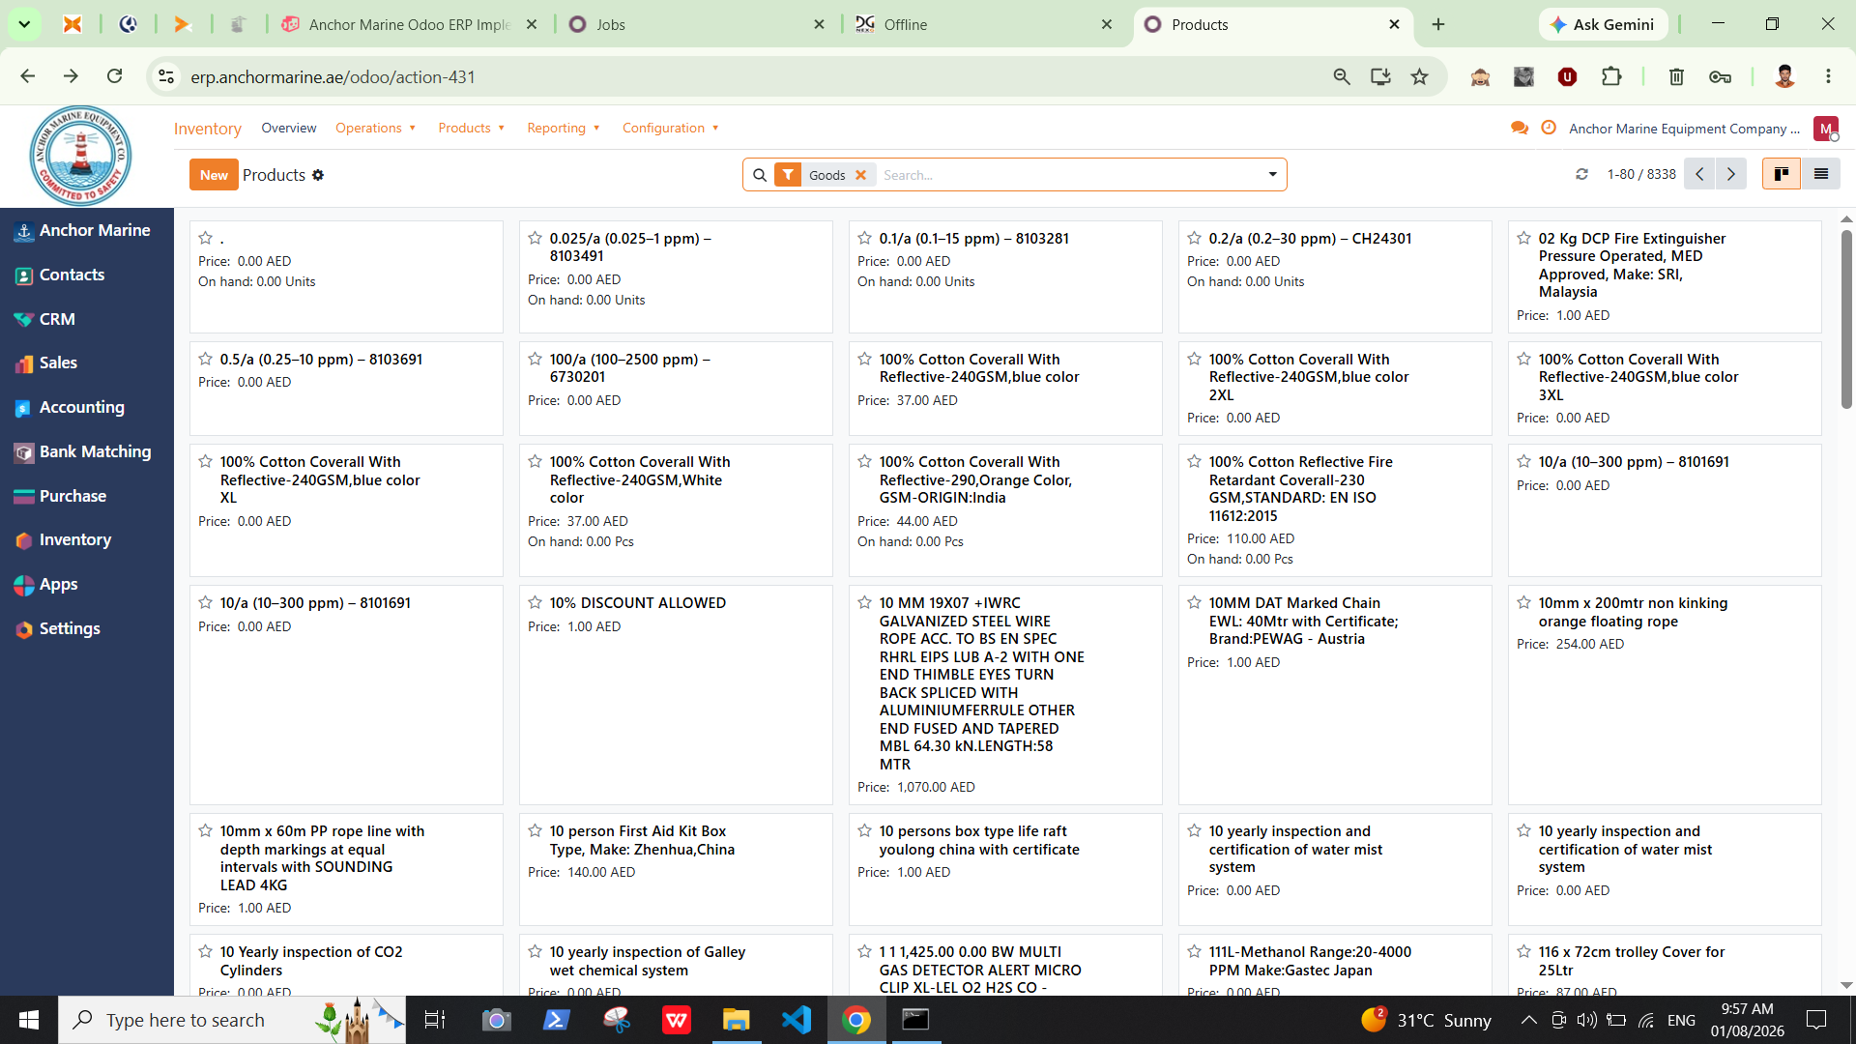The height and width of the screenshot is (1044, 1856).
Task: Favorite the 0.5/a (0.25–10 ppm) product
Action: click(205, 359)
